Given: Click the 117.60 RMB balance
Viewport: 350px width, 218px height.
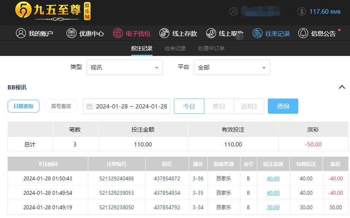Looking at the screenshot, I should coord(325,11).
